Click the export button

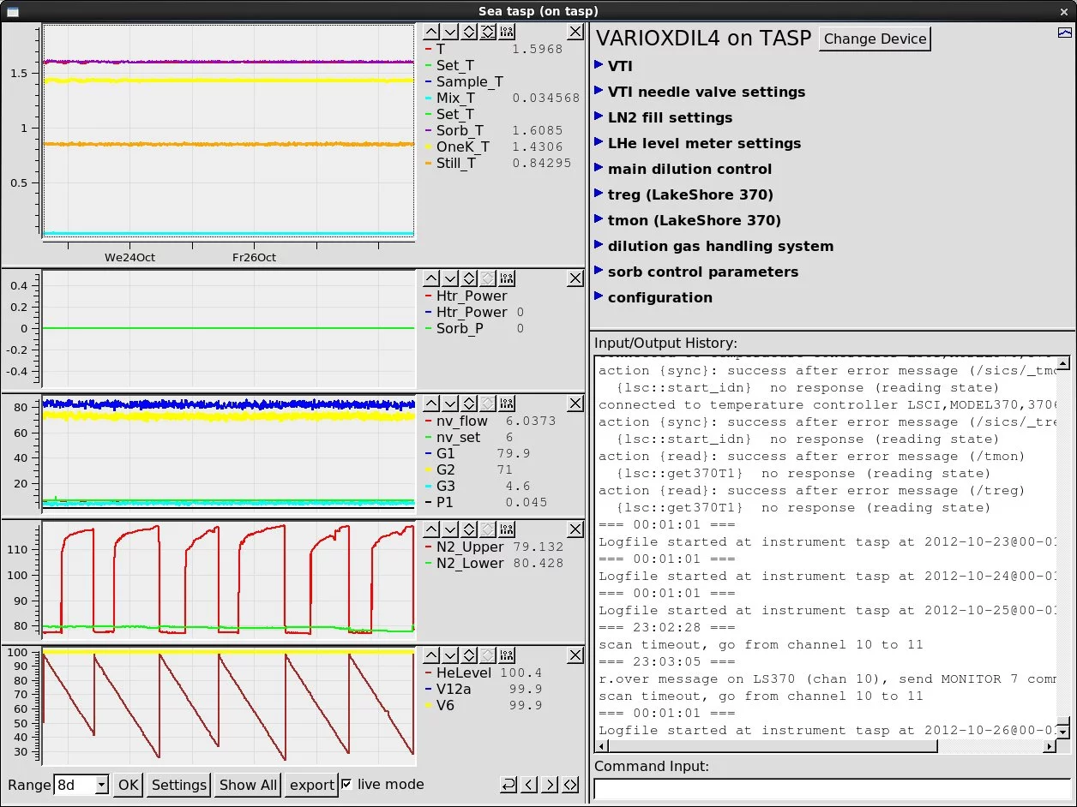click(x=311, y=785)
